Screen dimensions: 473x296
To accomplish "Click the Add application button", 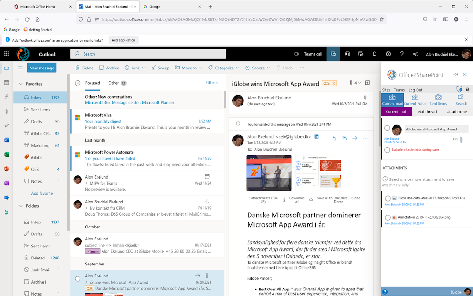I will 123,40.
